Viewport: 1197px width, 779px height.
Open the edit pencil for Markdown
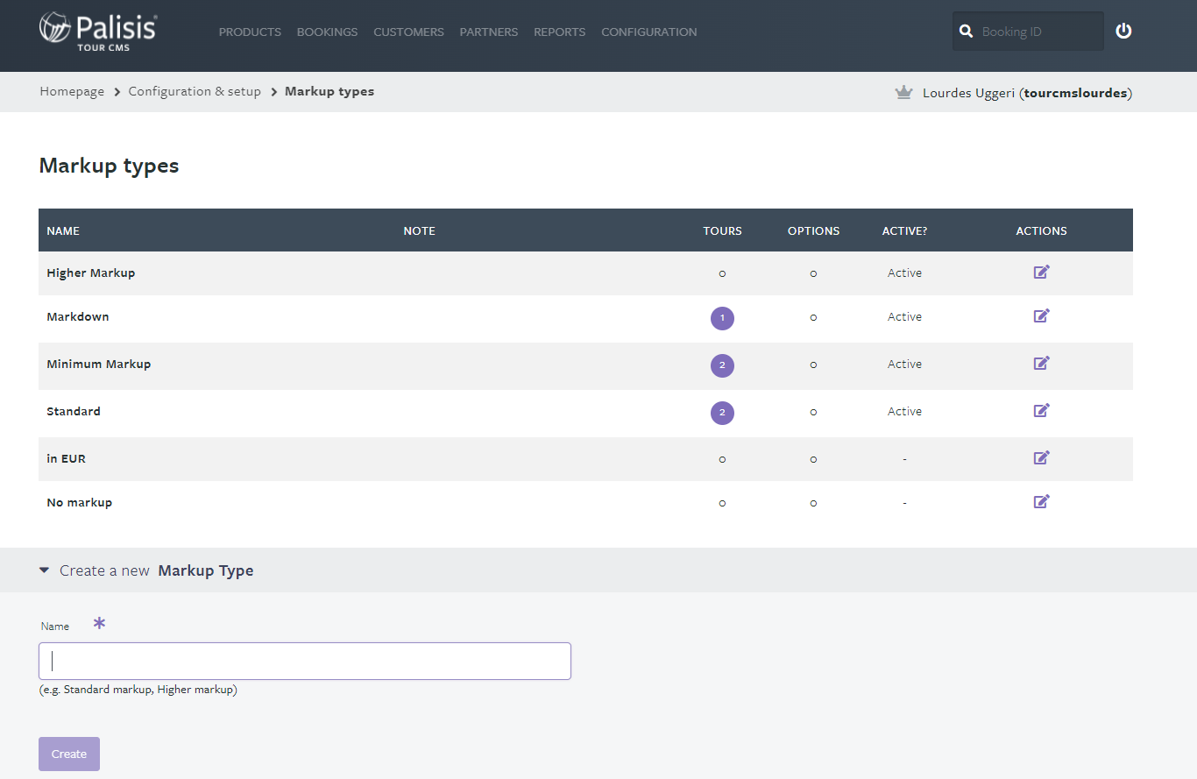[1041, 315]
